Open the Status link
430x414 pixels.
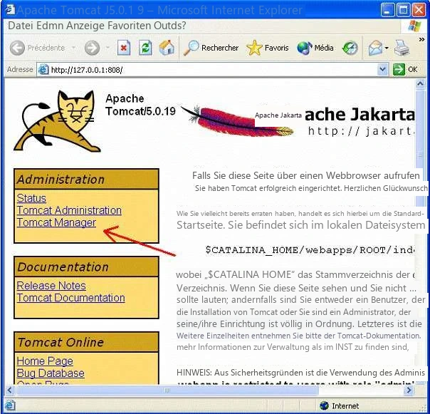coord(31,198)
